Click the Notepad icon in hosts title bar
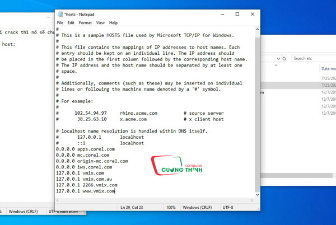Viewport: 336px width, 225px height. click(x=60, y=15)
